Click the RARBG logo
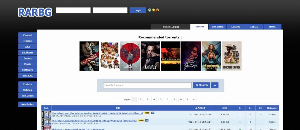The width and height of the screenshot is (300, 130). tap(35, 12)
